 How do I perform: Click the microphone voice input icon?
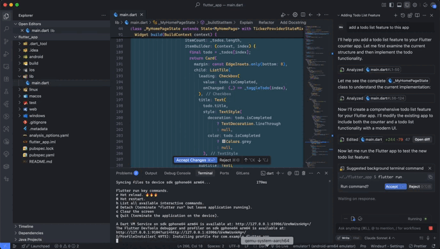click(x=428, y=238)
